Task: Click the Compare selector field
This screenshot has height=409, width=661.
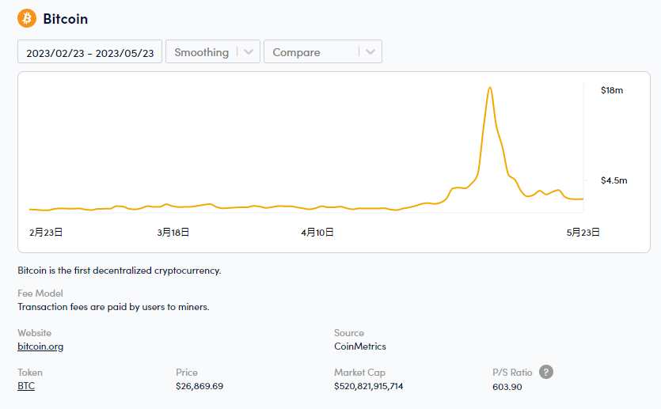Action: click(x=323, y=51)
